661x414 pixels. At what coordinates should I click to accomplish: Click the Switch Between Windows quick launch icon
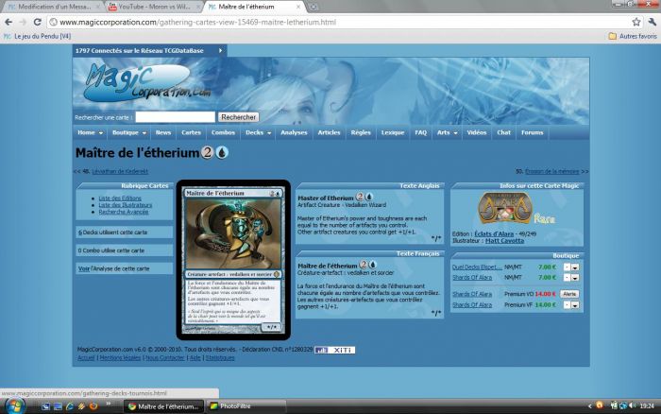tap(58, 406)
